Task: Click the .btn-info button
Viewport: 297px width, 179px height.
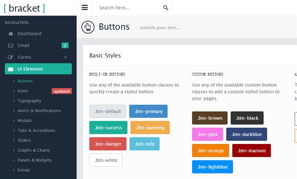Action: click(x=144, y=144)
